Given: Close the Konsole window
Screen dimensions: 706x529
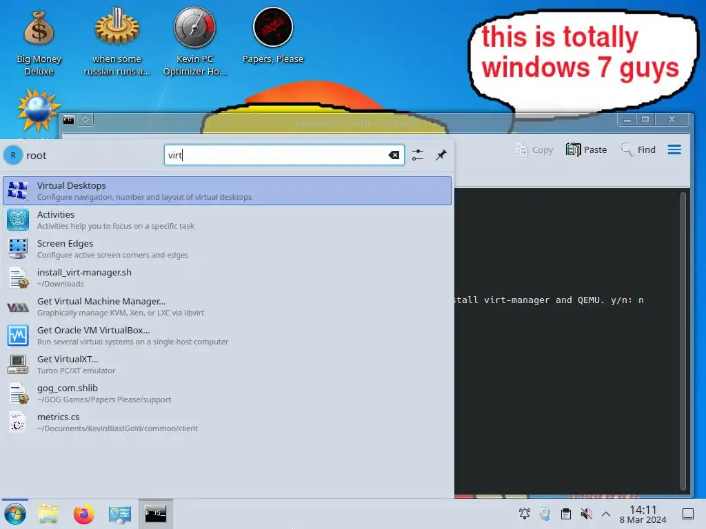Looking at the screenshot, I should (672, 120).
